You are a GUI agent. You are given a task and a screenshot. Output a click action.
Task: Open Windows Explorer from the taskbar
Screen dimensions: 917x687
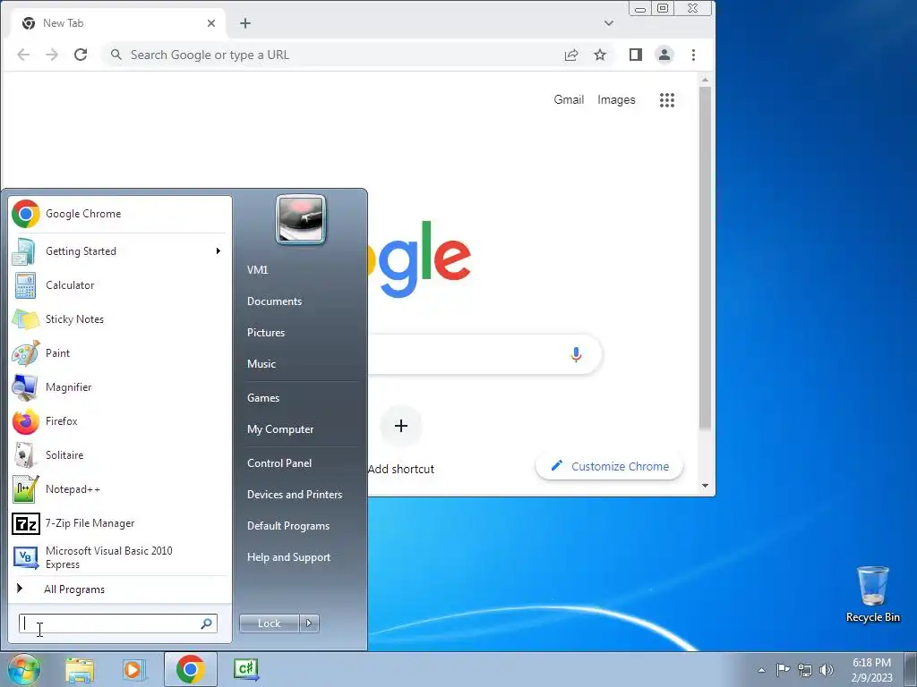tap(80, 670)
